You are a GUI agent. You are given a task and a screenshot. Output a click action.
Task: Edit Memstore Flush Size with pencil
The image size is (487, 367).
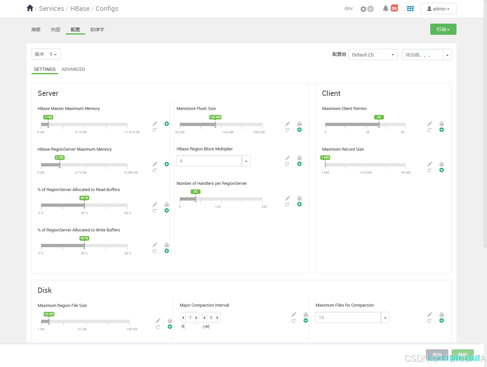(x=287, y=124)
